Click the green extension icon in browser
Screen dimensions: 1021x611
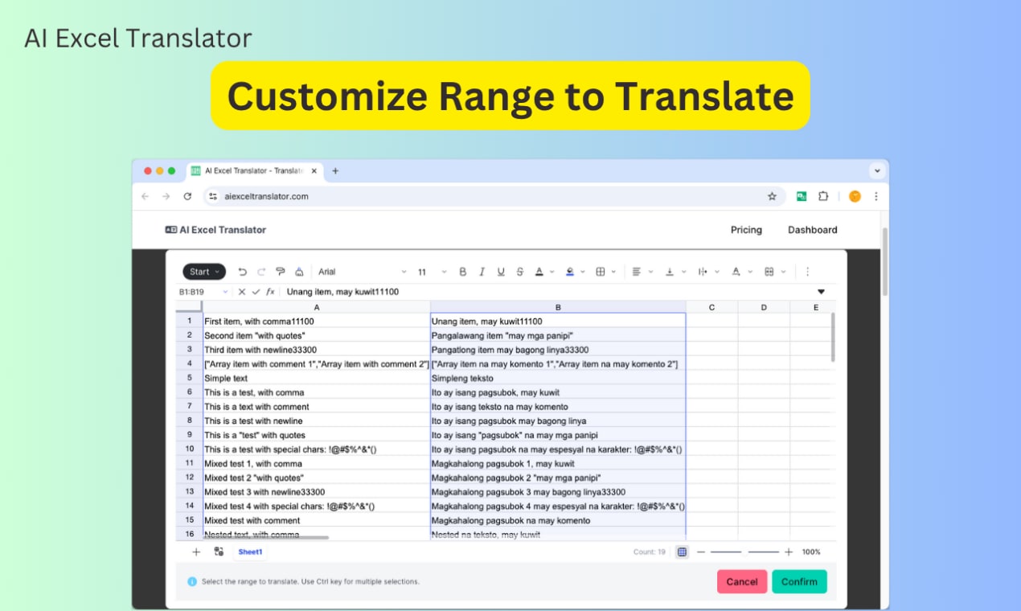pyautogui.click(x=802, y=196)
